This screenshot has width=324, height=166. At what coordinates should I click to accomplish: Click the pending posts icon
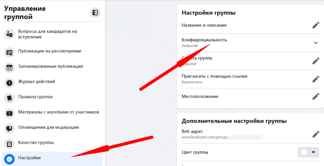click(9, 53)
